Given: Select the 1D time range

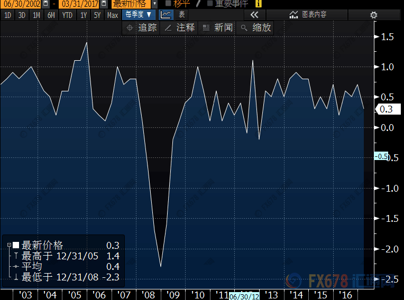Looking at the screenshot, I should click(x=7, y=15).
